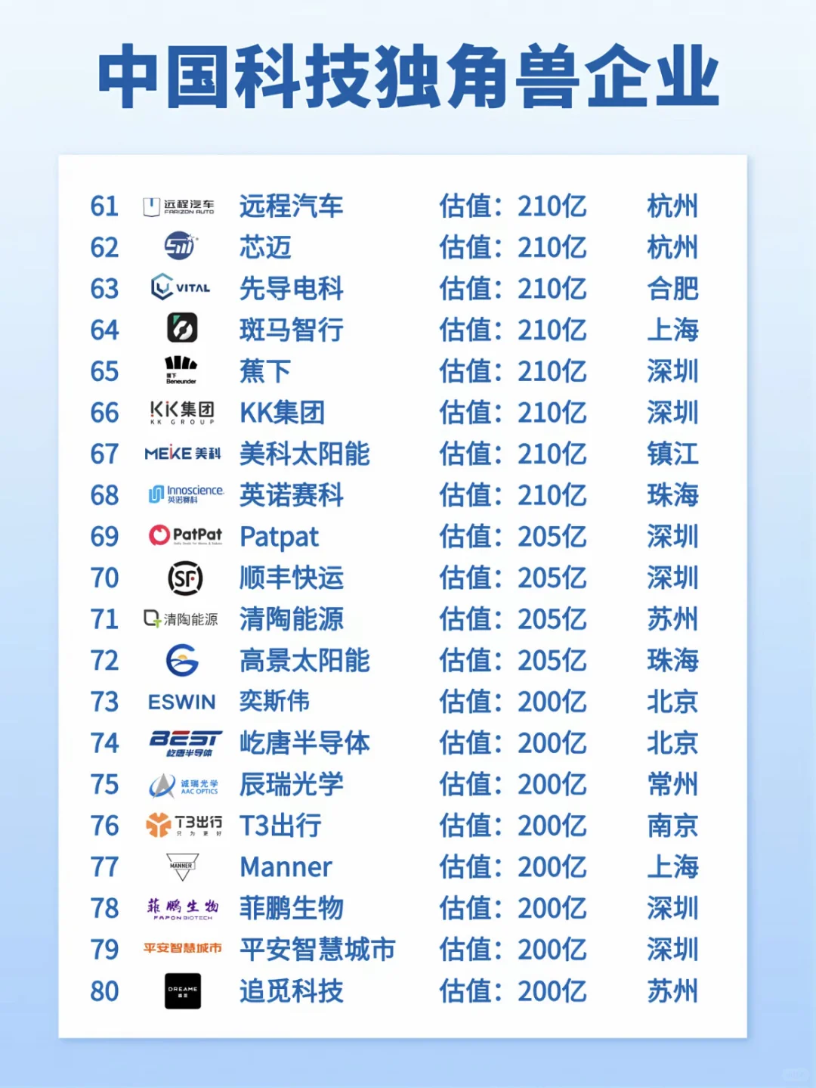Click city 深圳 for 蕉下

click(672, 371)
